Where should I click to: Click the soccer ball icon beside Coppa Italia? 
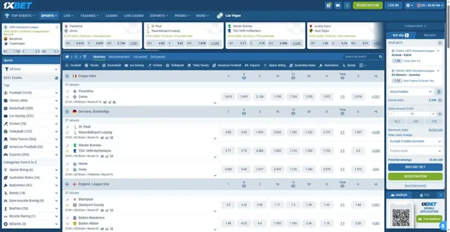pos(67,76)
